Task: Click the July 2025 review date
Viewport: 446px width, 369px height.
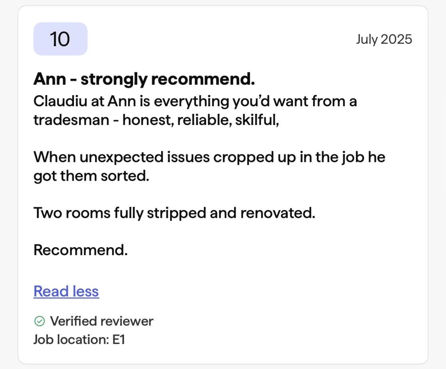Action: 384,39
